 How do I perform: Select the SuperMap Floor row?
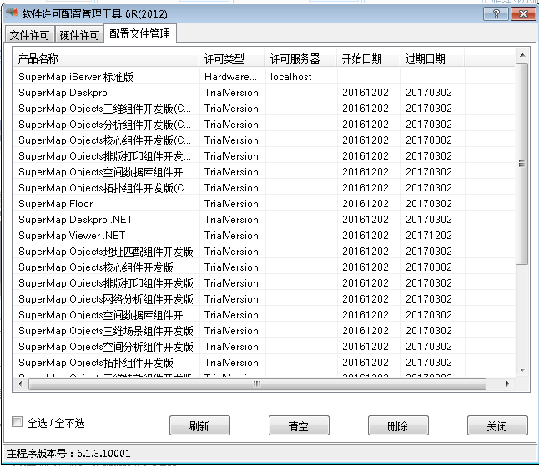[x=264, y=203]
